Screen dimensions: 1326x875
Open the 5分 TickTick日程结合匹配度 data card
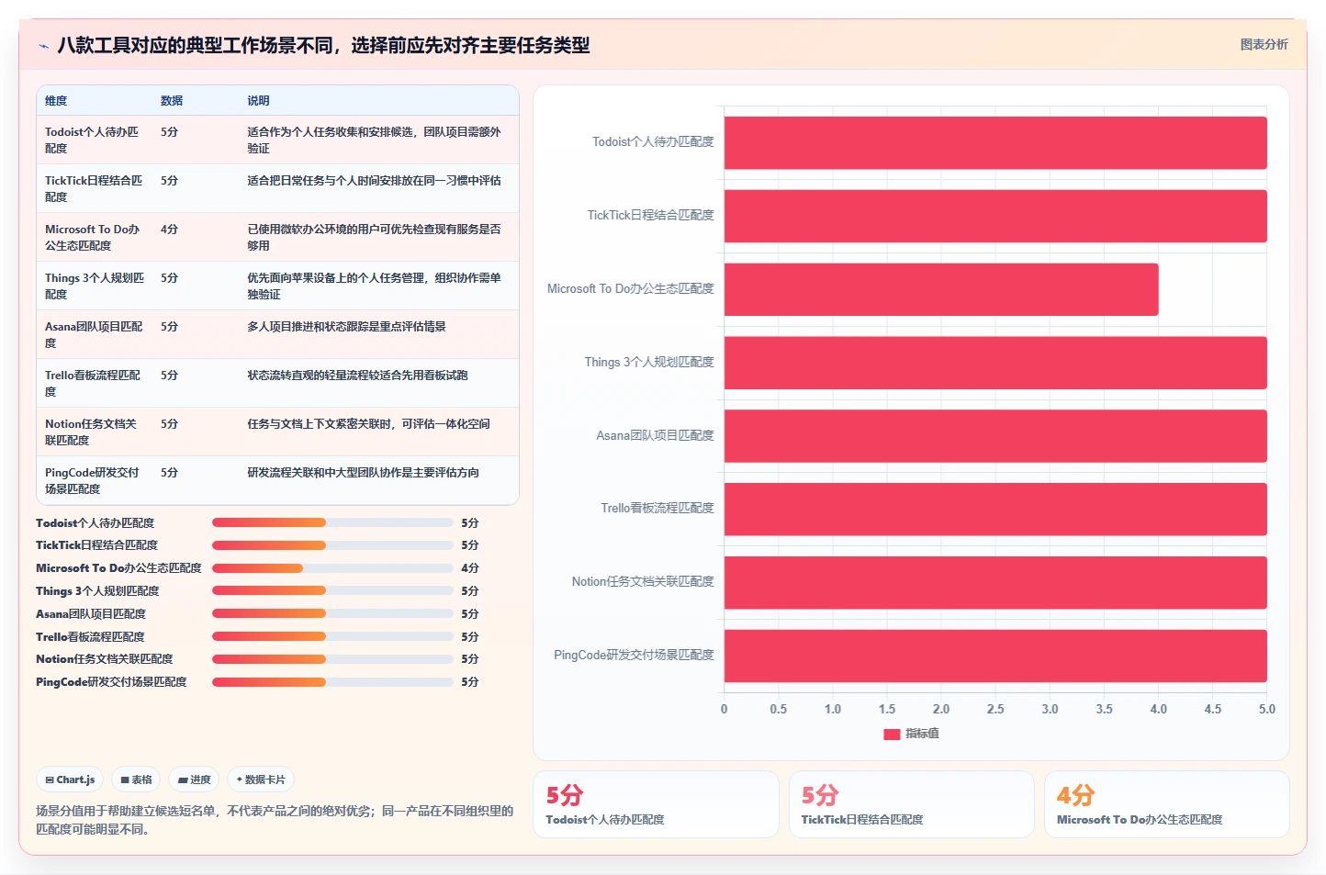(x=911, y=804)
